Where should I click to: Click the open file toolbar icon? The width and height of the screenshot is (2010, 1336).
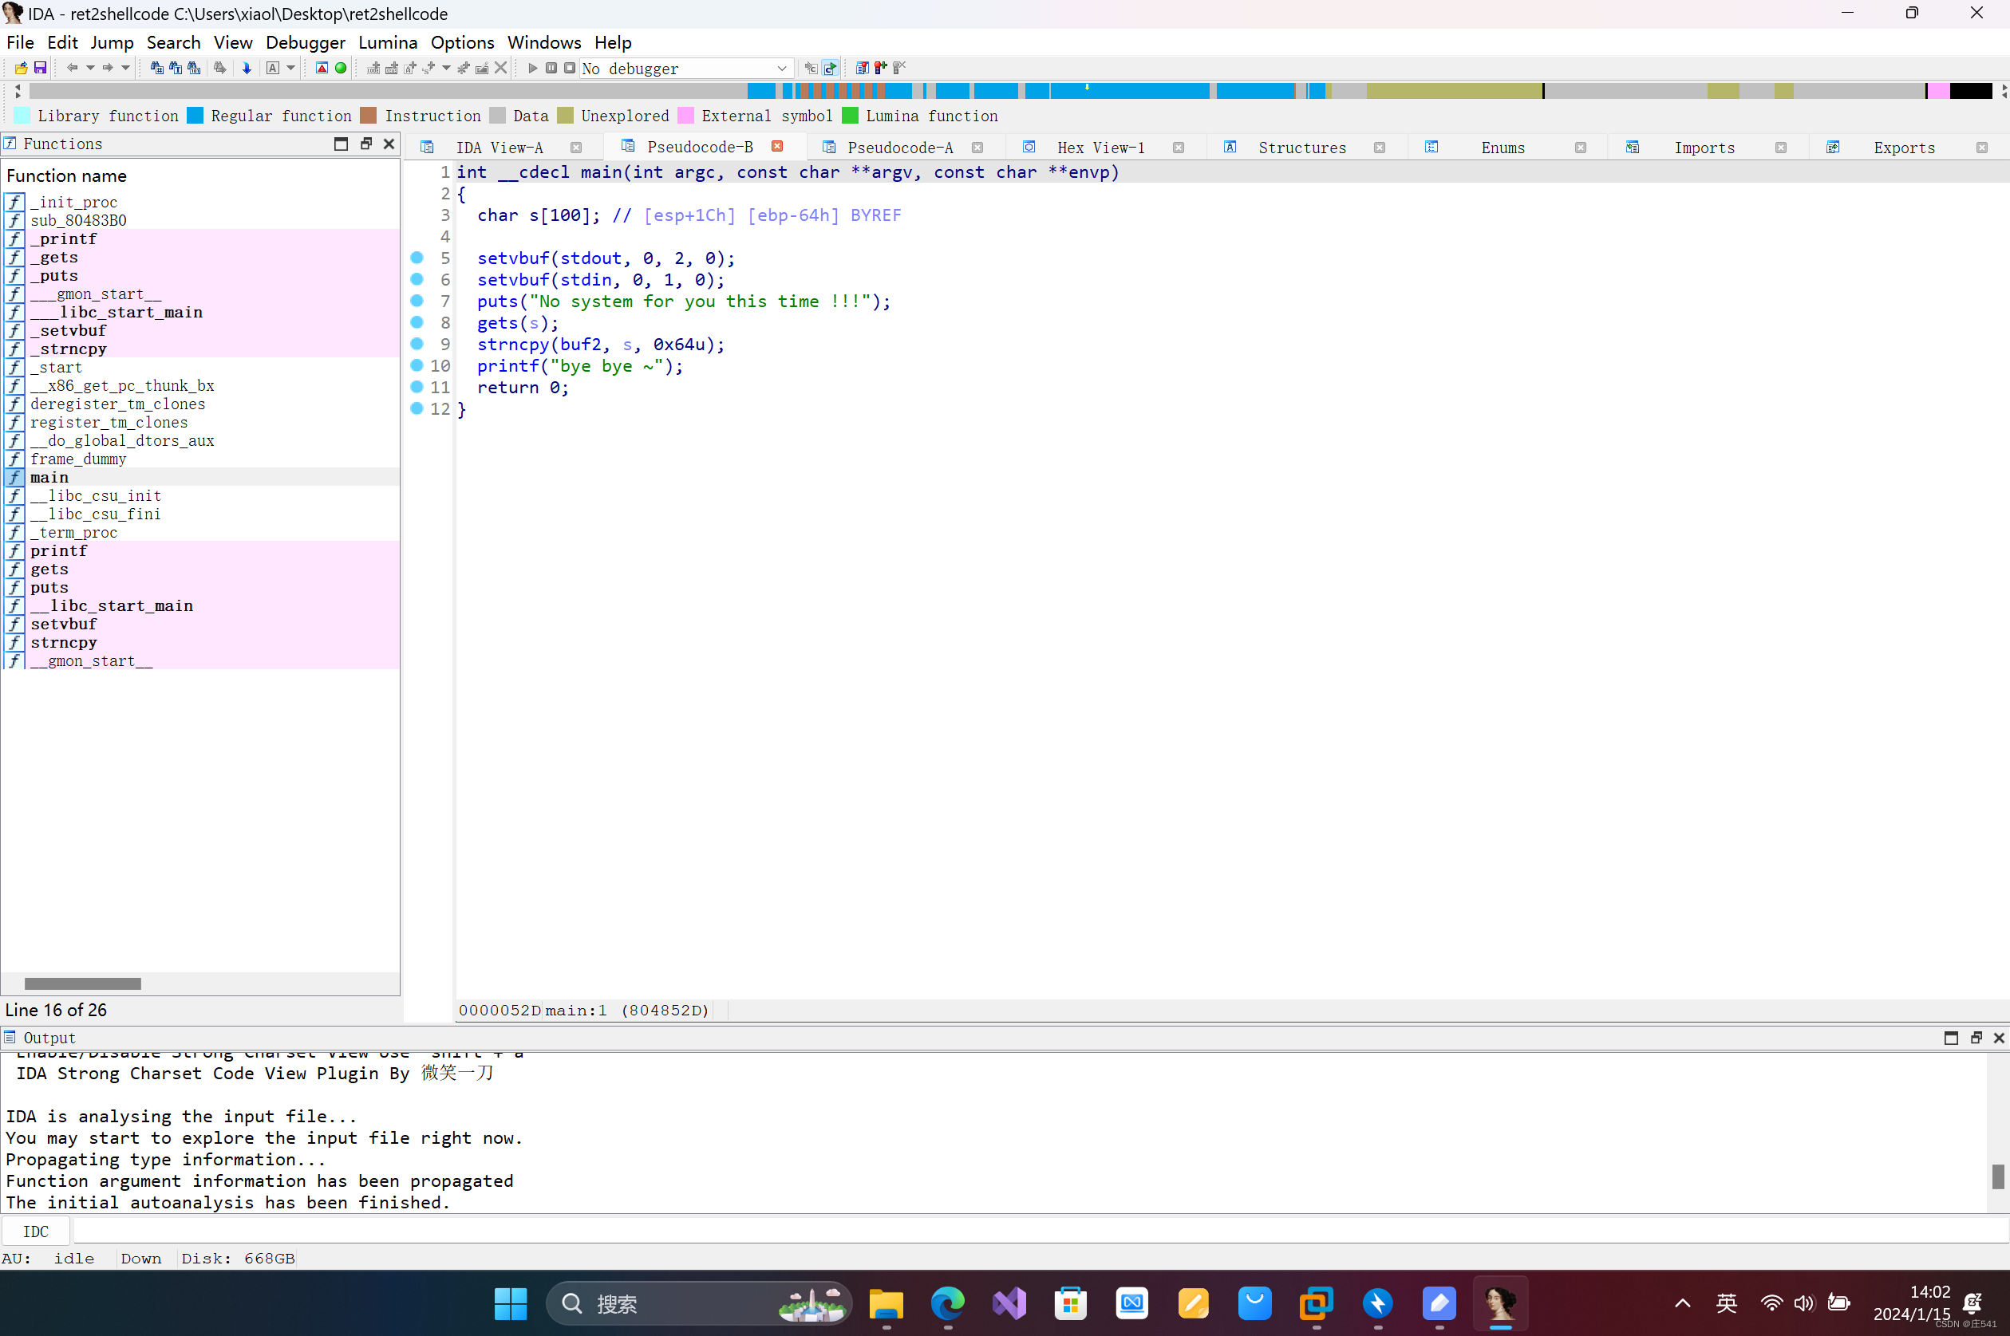(x=21, y=68)
